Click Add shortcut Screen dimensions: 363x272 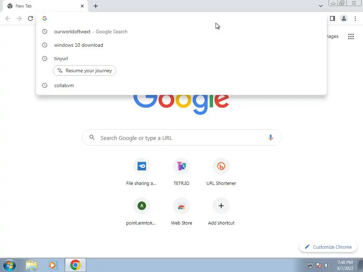pos(221,212)
